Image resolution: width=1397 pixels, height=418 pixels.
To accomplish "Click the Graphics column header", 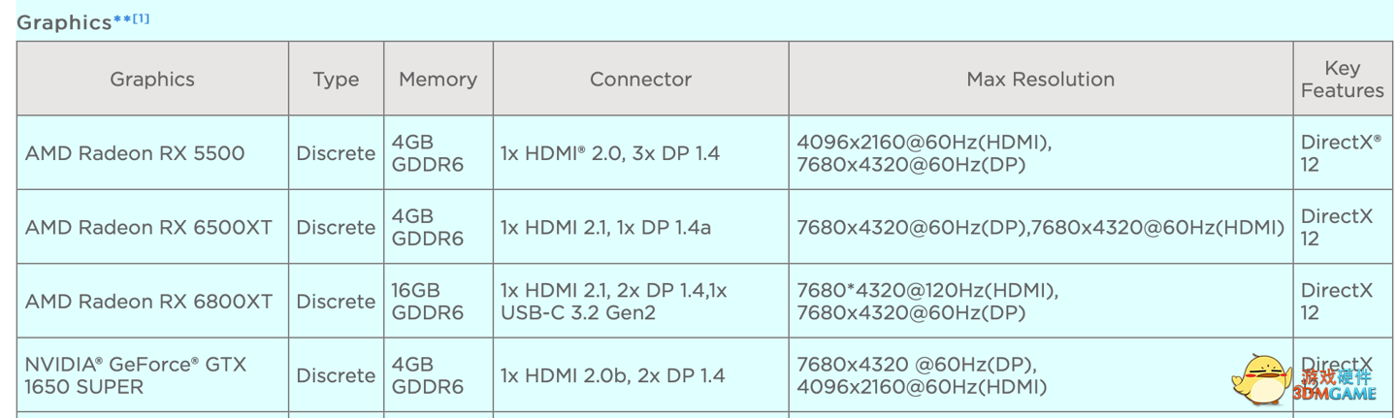I will click(x=152, y=80).
